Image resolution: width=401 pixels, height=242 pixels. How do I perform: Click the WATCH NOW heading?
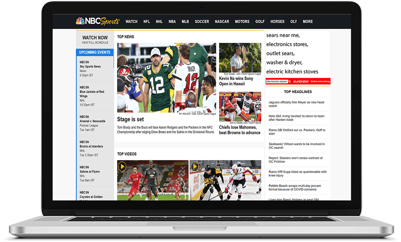[95, 37]
